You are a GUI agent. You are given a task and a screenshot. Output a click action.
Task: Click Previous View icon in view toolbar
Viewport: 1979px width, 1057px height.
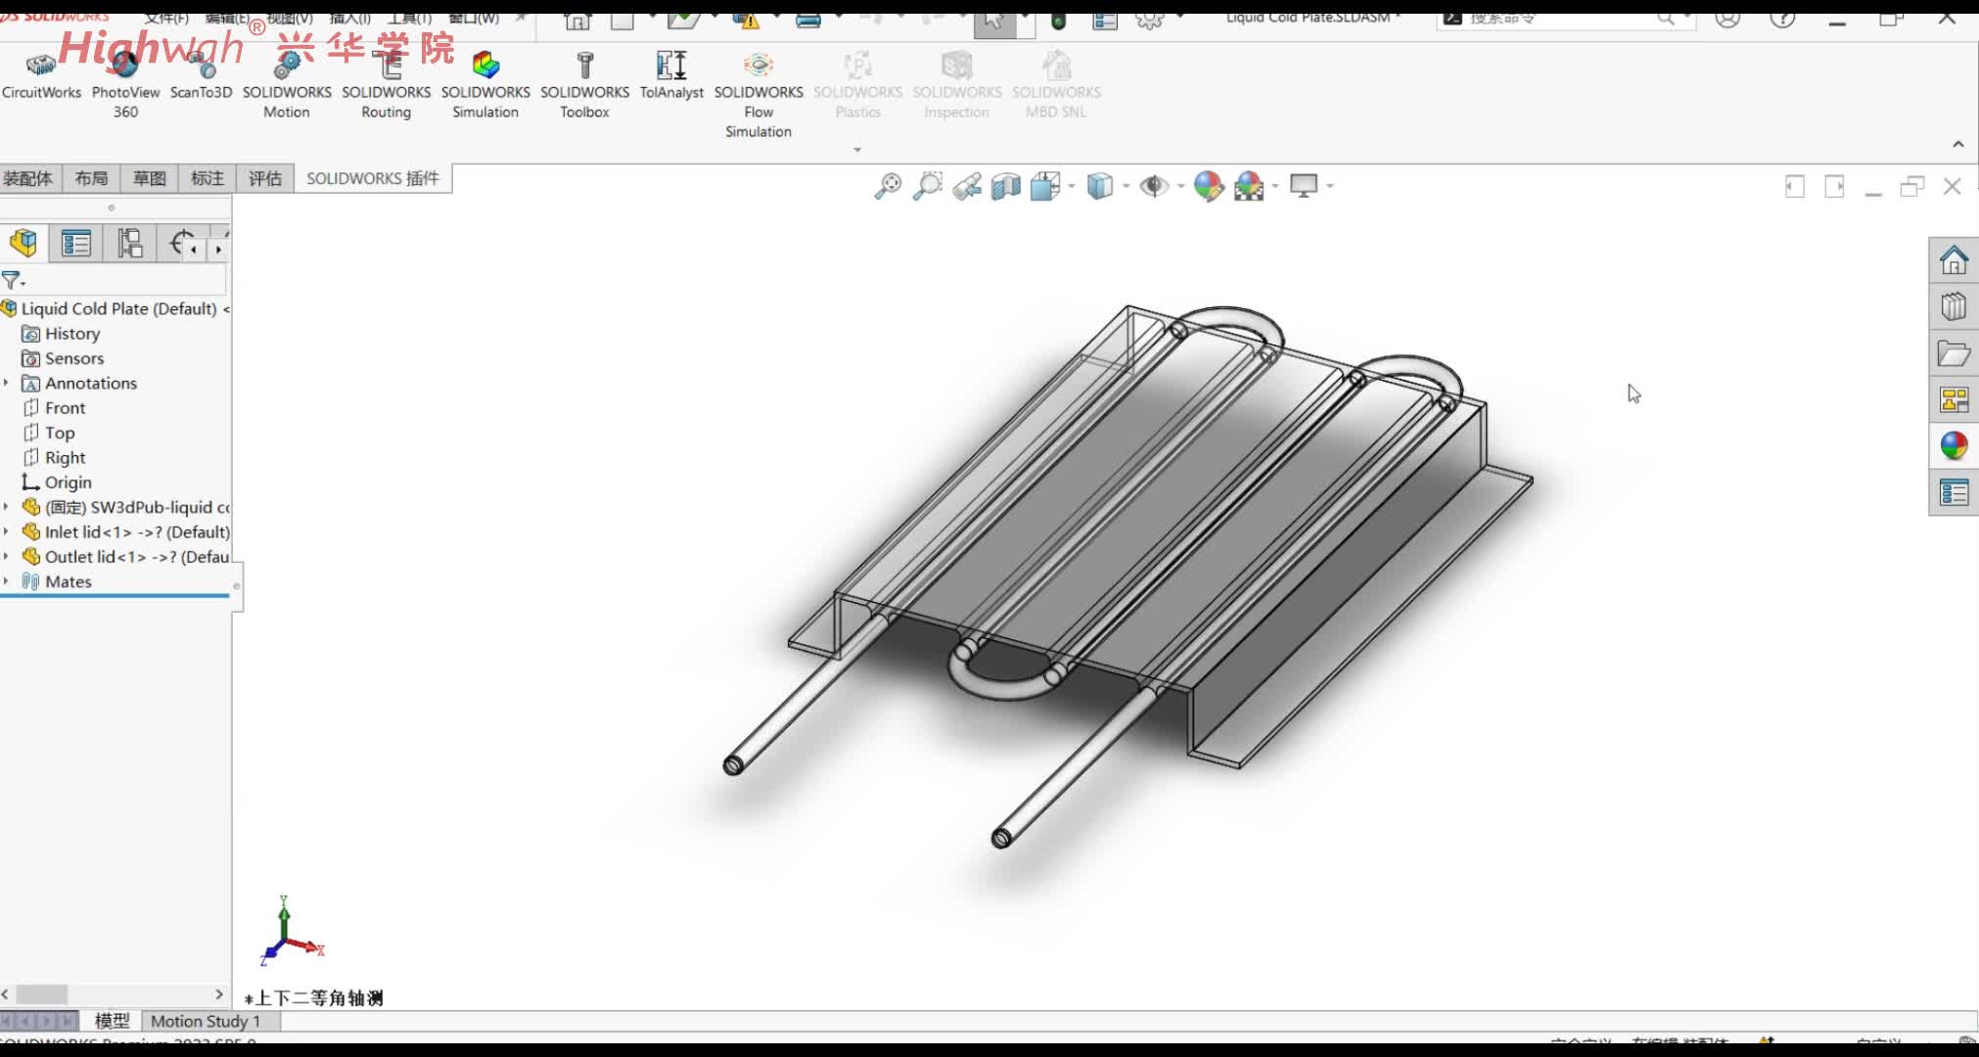pos(966,186)
